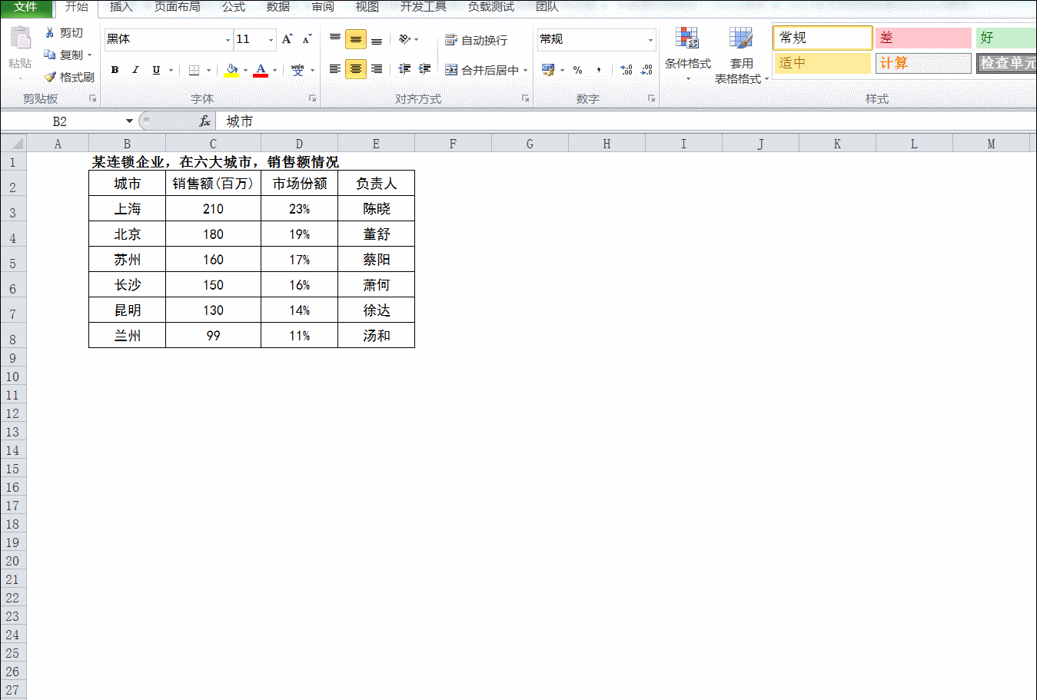Switch to the Insert (插入) tab

tap(121, 7)
